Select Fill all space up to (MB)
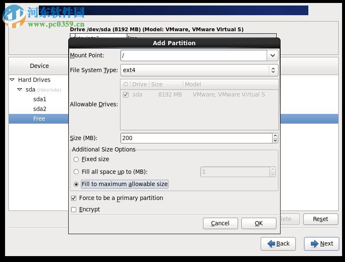The width and height of the screenshot is (345, 262). (x=76, y=172)
